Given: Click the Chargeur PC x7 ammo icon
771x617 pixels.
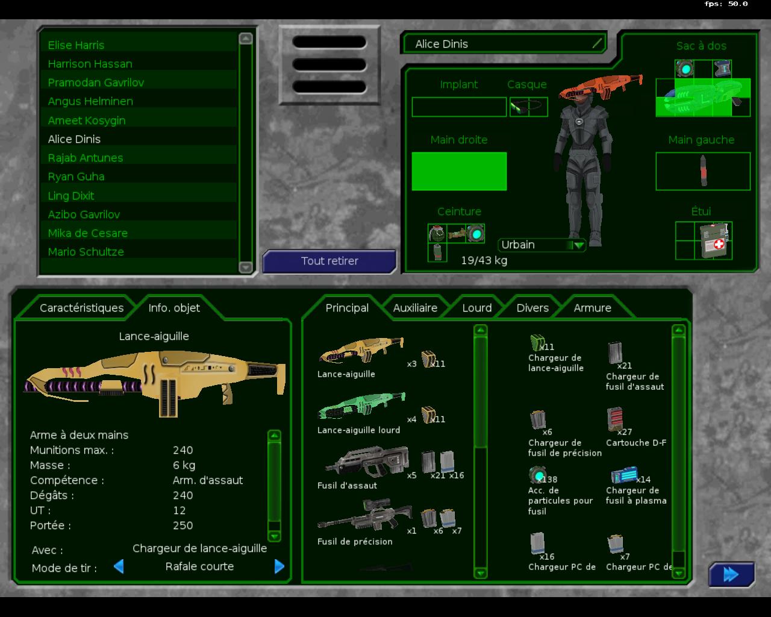Looking at the screenshot, I should tap(615, 543).
